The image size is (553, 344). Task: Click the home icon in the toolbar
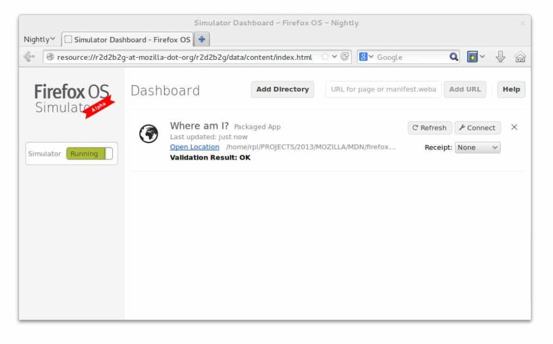click(x=521, y=57)
